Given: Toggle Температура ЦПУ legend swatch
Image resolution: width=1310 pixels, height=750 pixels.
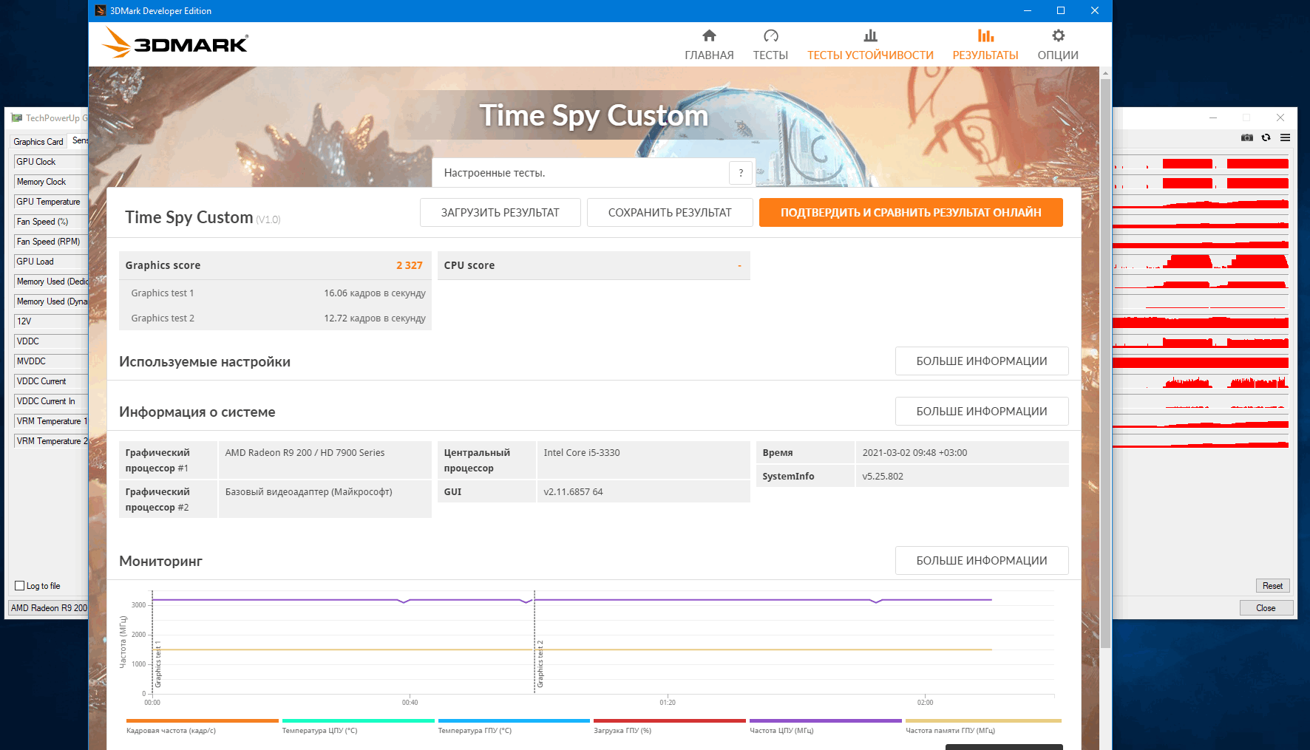Looking at the screenshot, I should click(358, 720).
